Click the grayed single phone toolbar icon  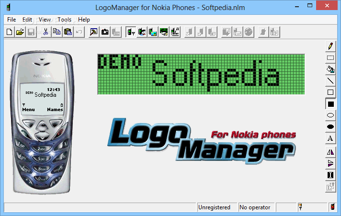pyautogui.click(x=263, y=32)
